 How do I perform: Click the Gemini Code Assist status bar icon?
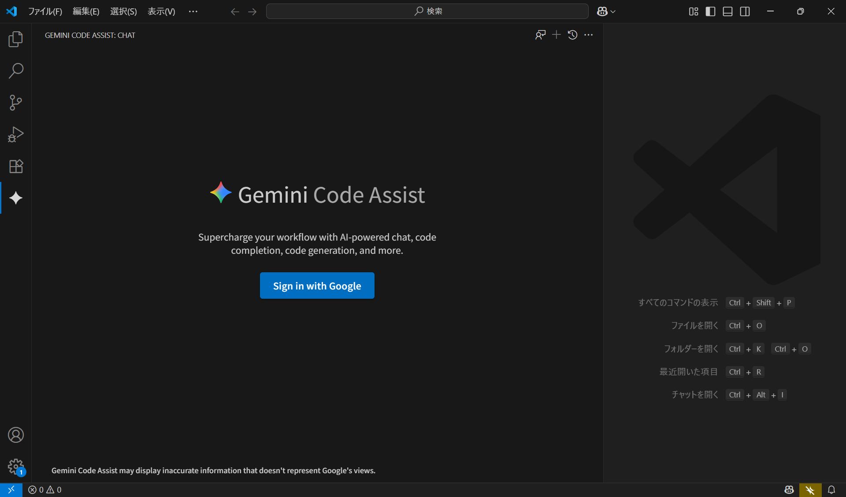(810, 490)
